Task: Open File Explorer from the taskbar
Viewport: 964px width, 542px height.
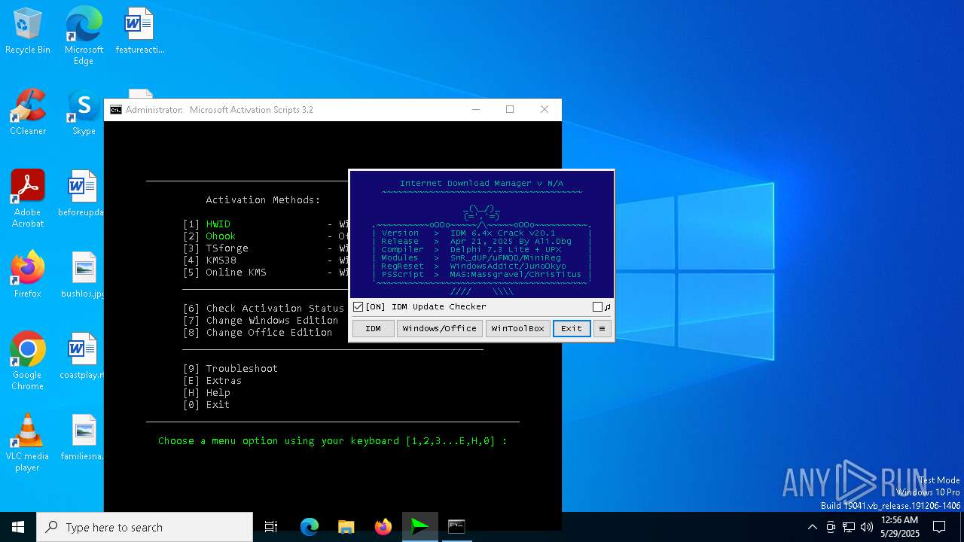Action: click(x=346, y=527)
